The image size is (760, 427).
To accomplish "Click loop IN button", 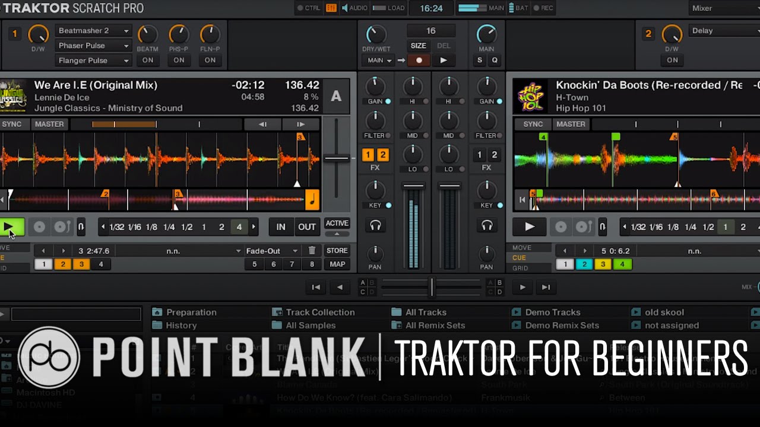I will coord(281,227).
